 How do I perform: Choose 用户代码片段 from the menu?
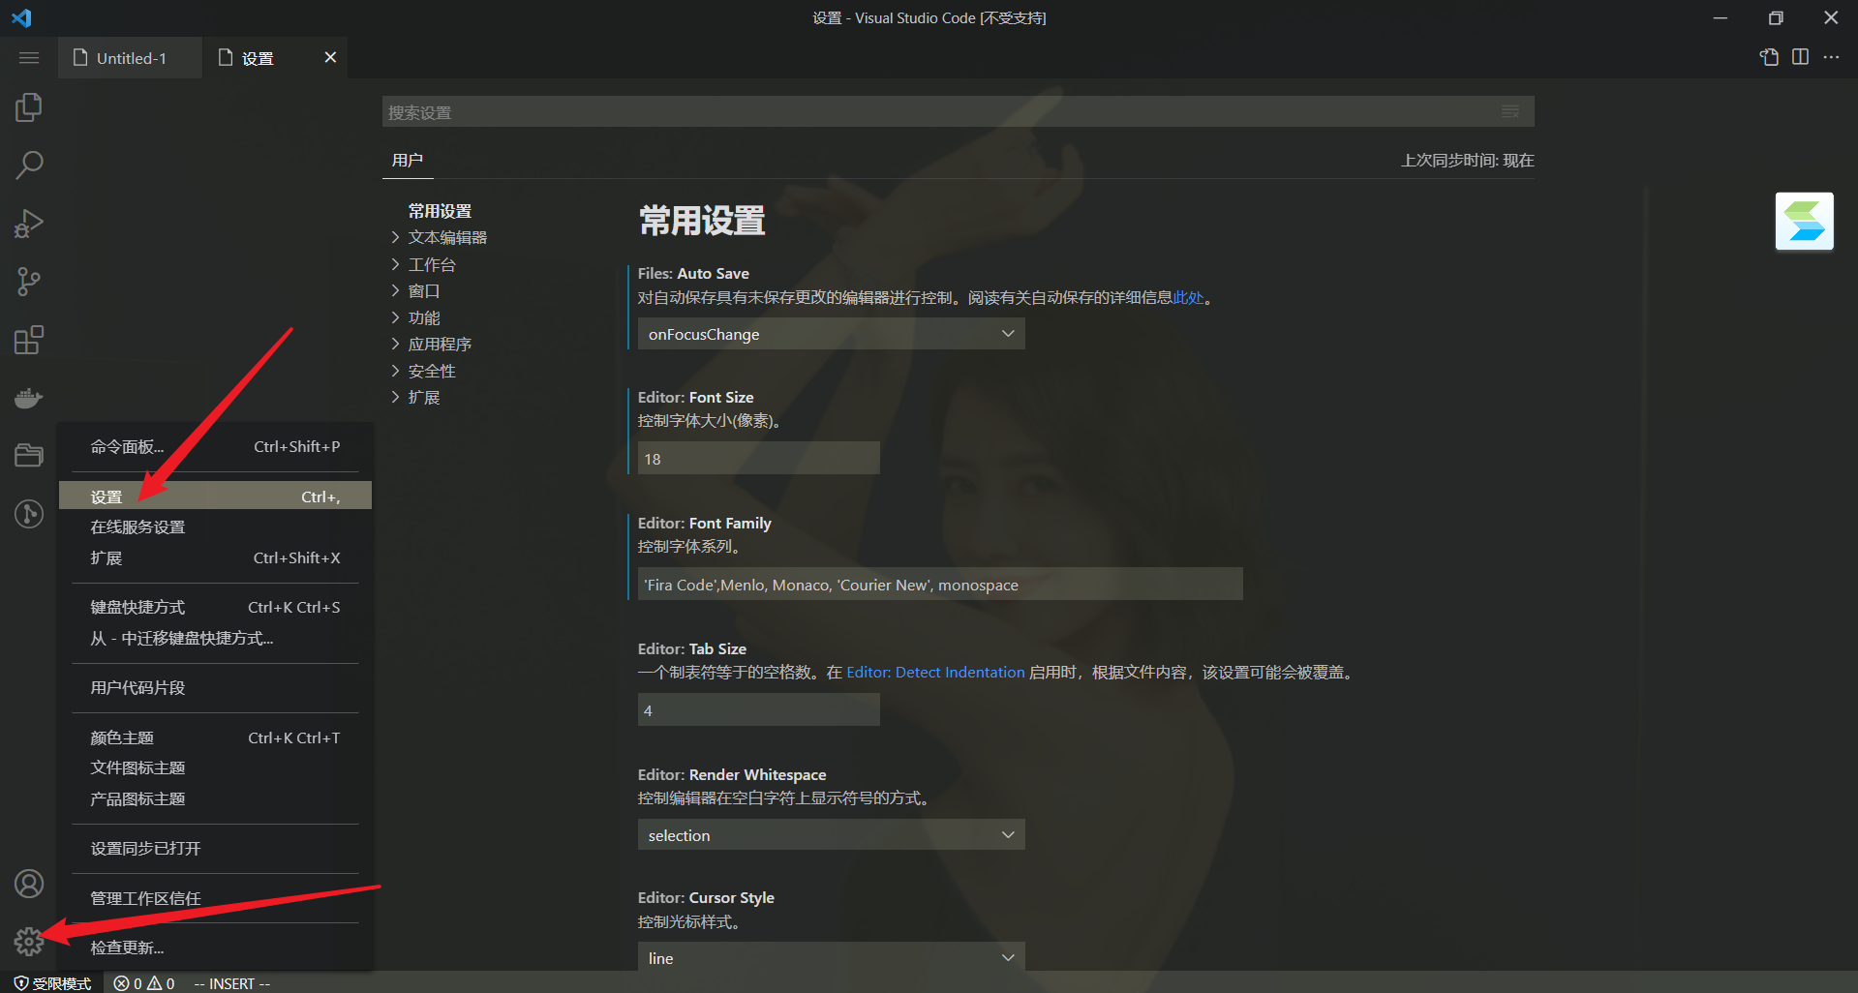tap(215, 687)
